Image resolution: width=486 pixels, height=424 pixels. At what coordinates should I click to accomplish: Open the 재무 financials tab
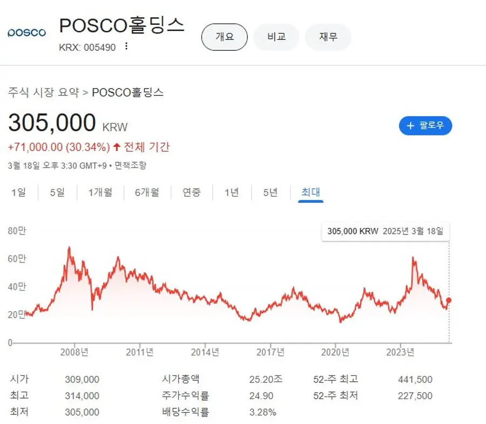point(328,37)
